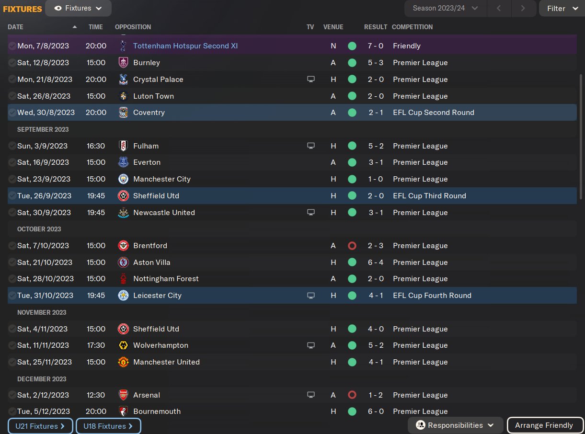This screenshot has height=434, width=585.
Task: Click the Newcastle United club crest
Action: (123, 213)
